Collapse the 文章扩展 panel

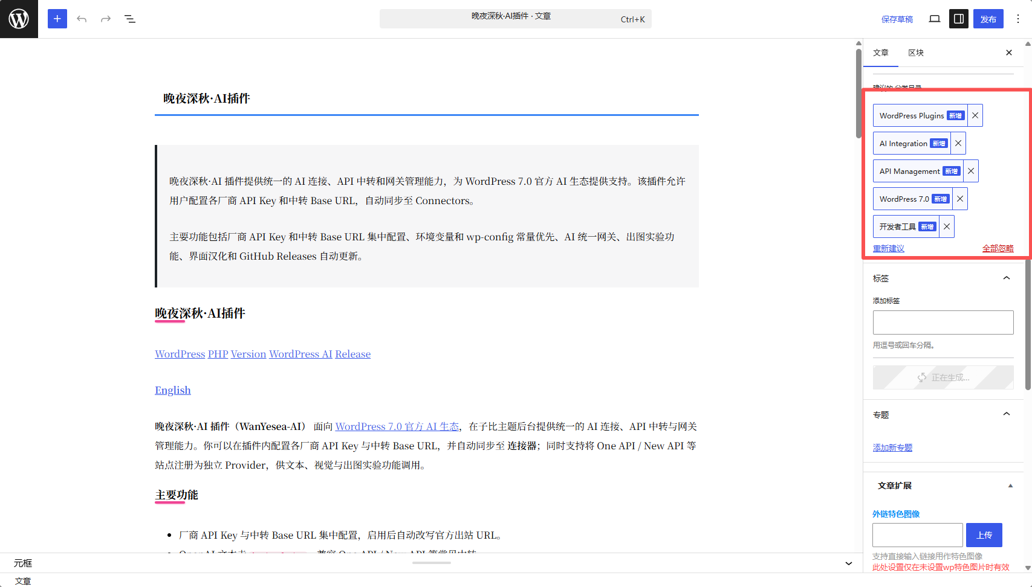click(1010, 486)
